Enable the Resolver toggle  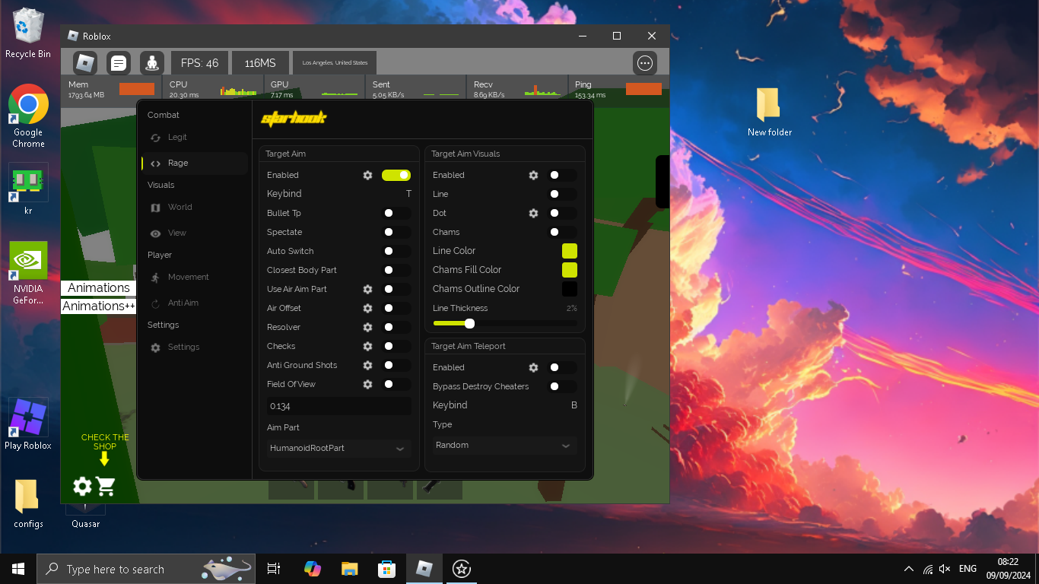point(396,327)
